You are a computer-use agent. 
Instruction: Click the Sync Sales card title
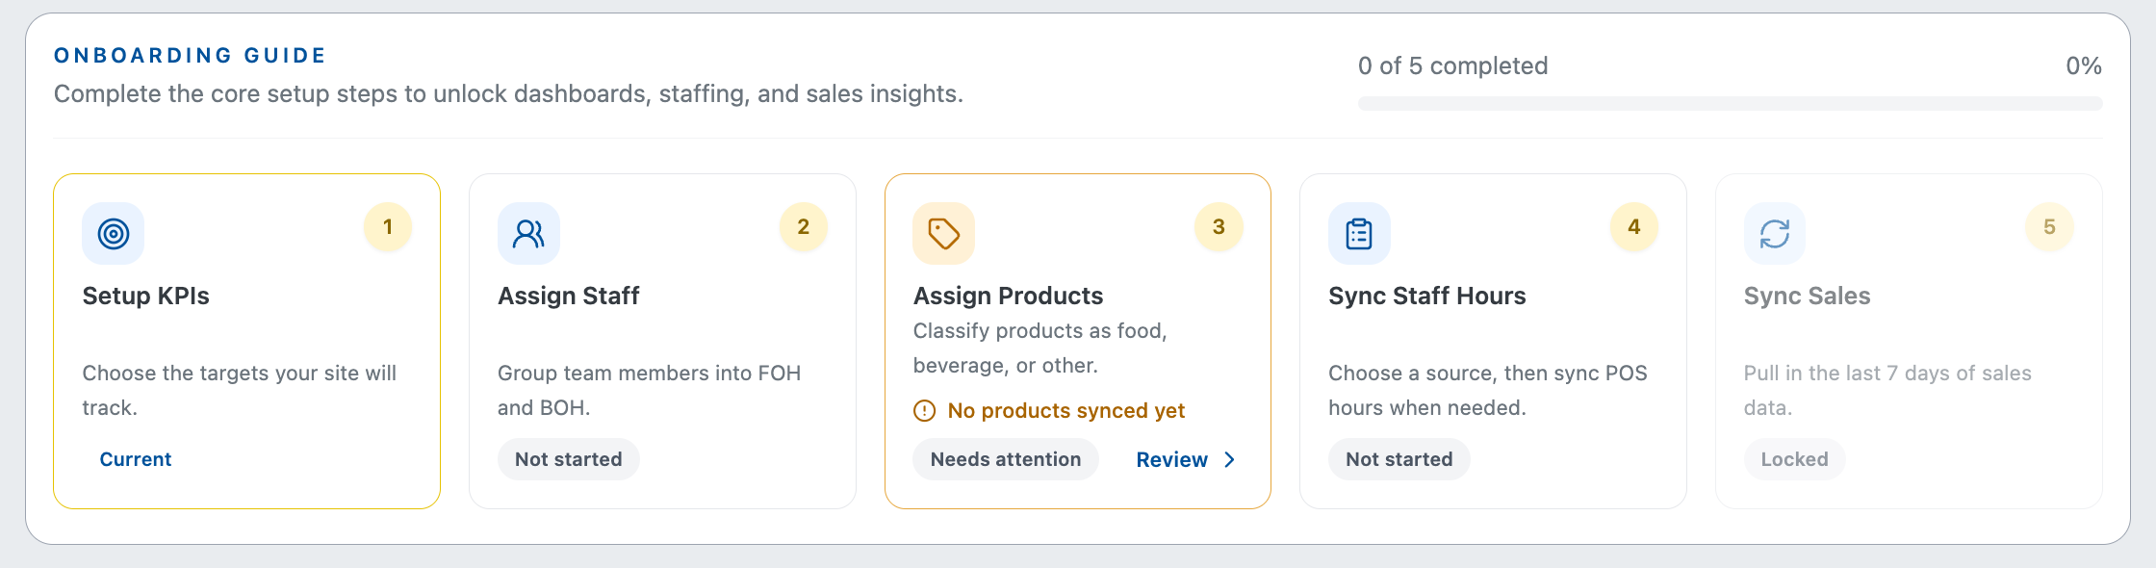coord(1808,297)
